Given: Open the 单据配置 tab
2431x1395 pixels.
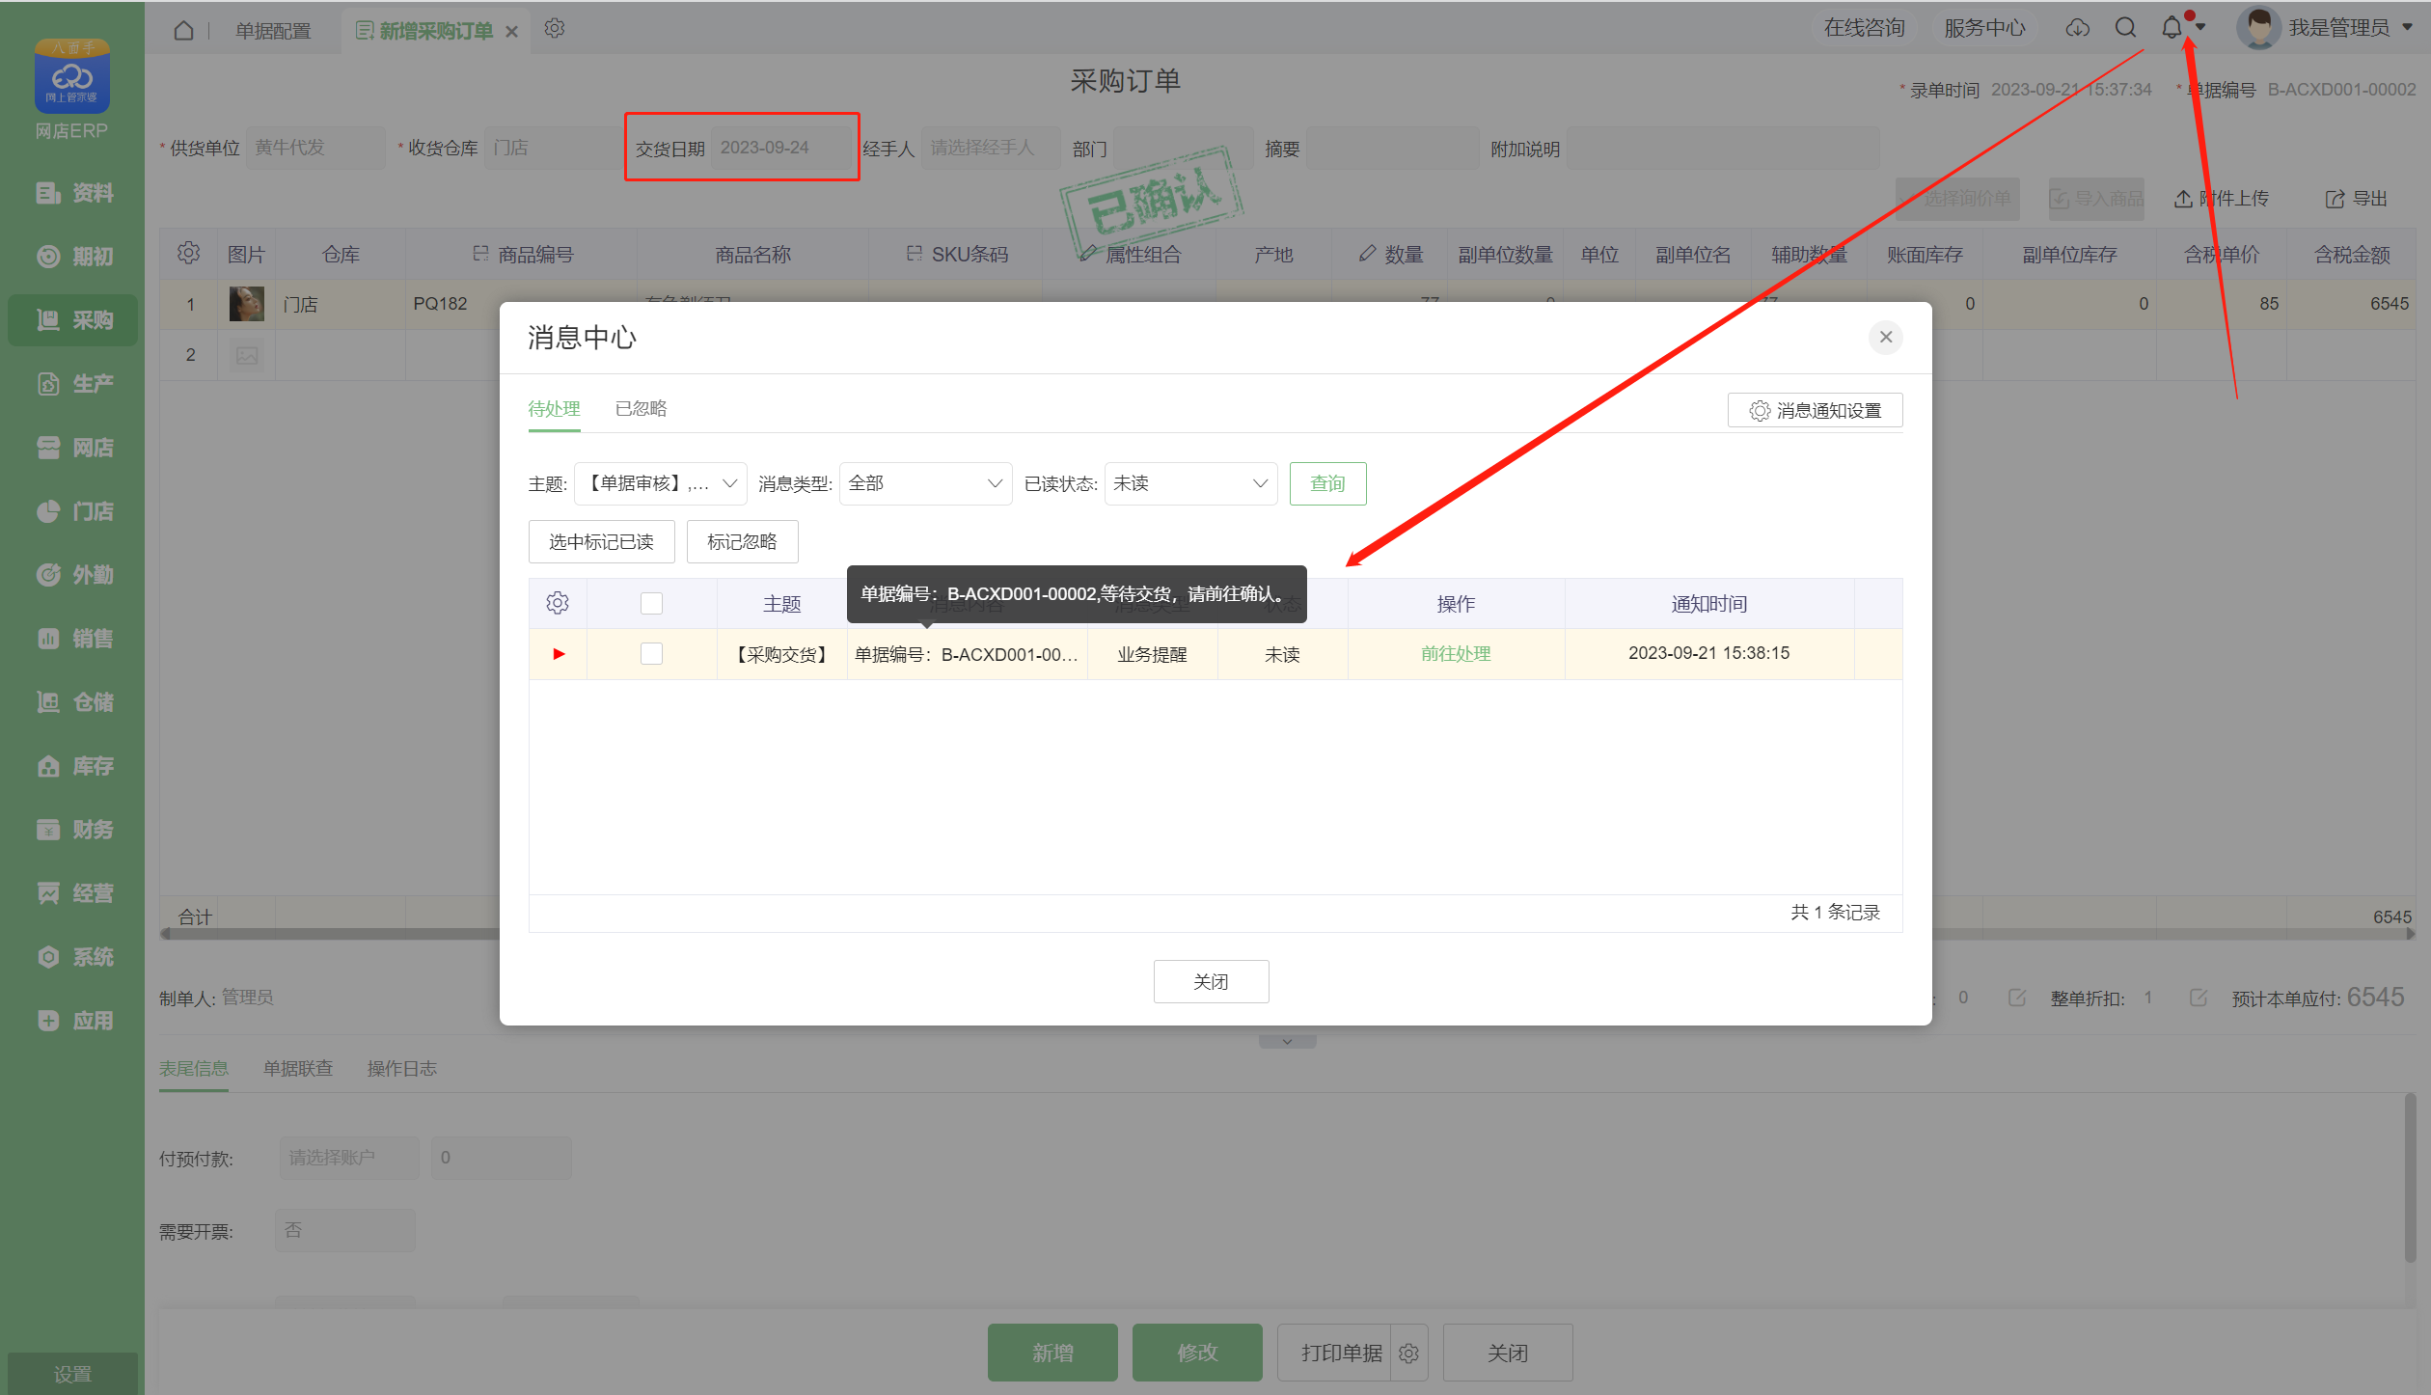Looking at the screenshot, I should [x=273, y=31].
